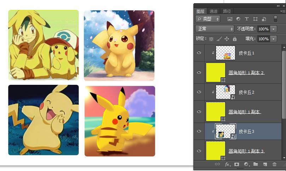Hide the 皮卡丘1 layer
286x171 pixels.
[199, 53]
